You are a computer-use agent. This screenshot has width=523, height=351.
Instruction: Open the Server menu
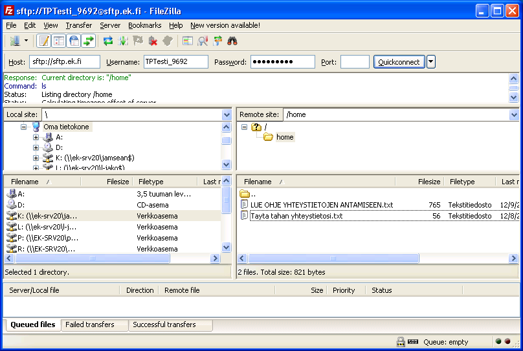[110, 25]
